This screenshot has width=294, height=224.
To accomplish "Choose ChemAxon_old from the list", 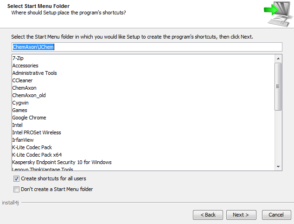I will 29,95.
